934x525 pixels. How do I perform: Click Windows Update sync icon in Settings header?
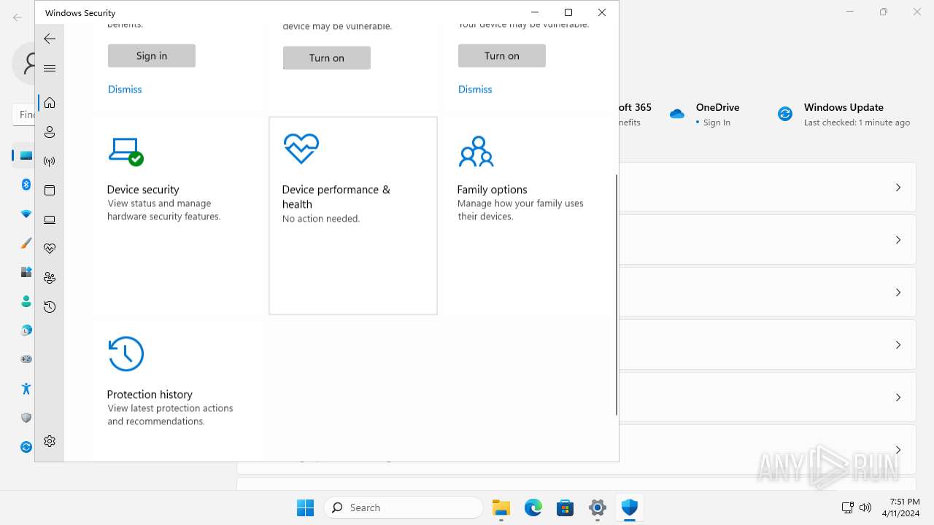point(785,114)
